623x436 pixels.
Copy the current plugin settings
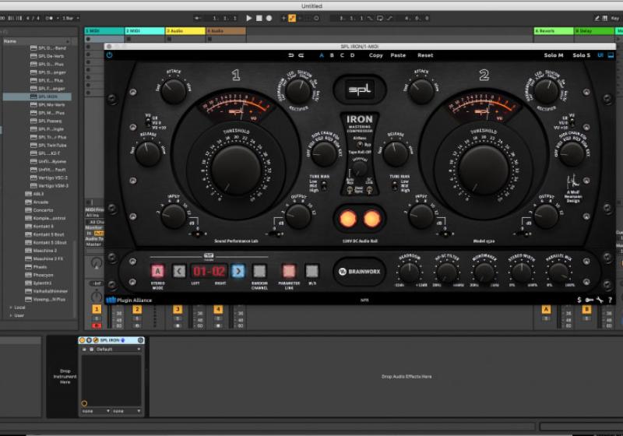coord(375,55)
